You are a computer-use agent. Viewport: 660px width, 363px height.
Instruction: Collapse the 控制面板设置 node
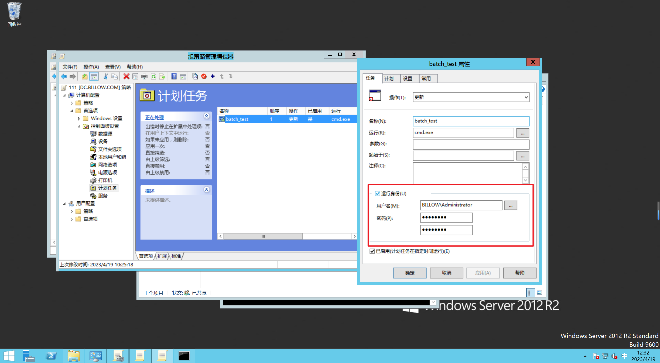point(79,126)
